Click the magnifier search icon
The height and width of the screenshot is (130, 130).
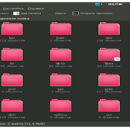(51, 13)
